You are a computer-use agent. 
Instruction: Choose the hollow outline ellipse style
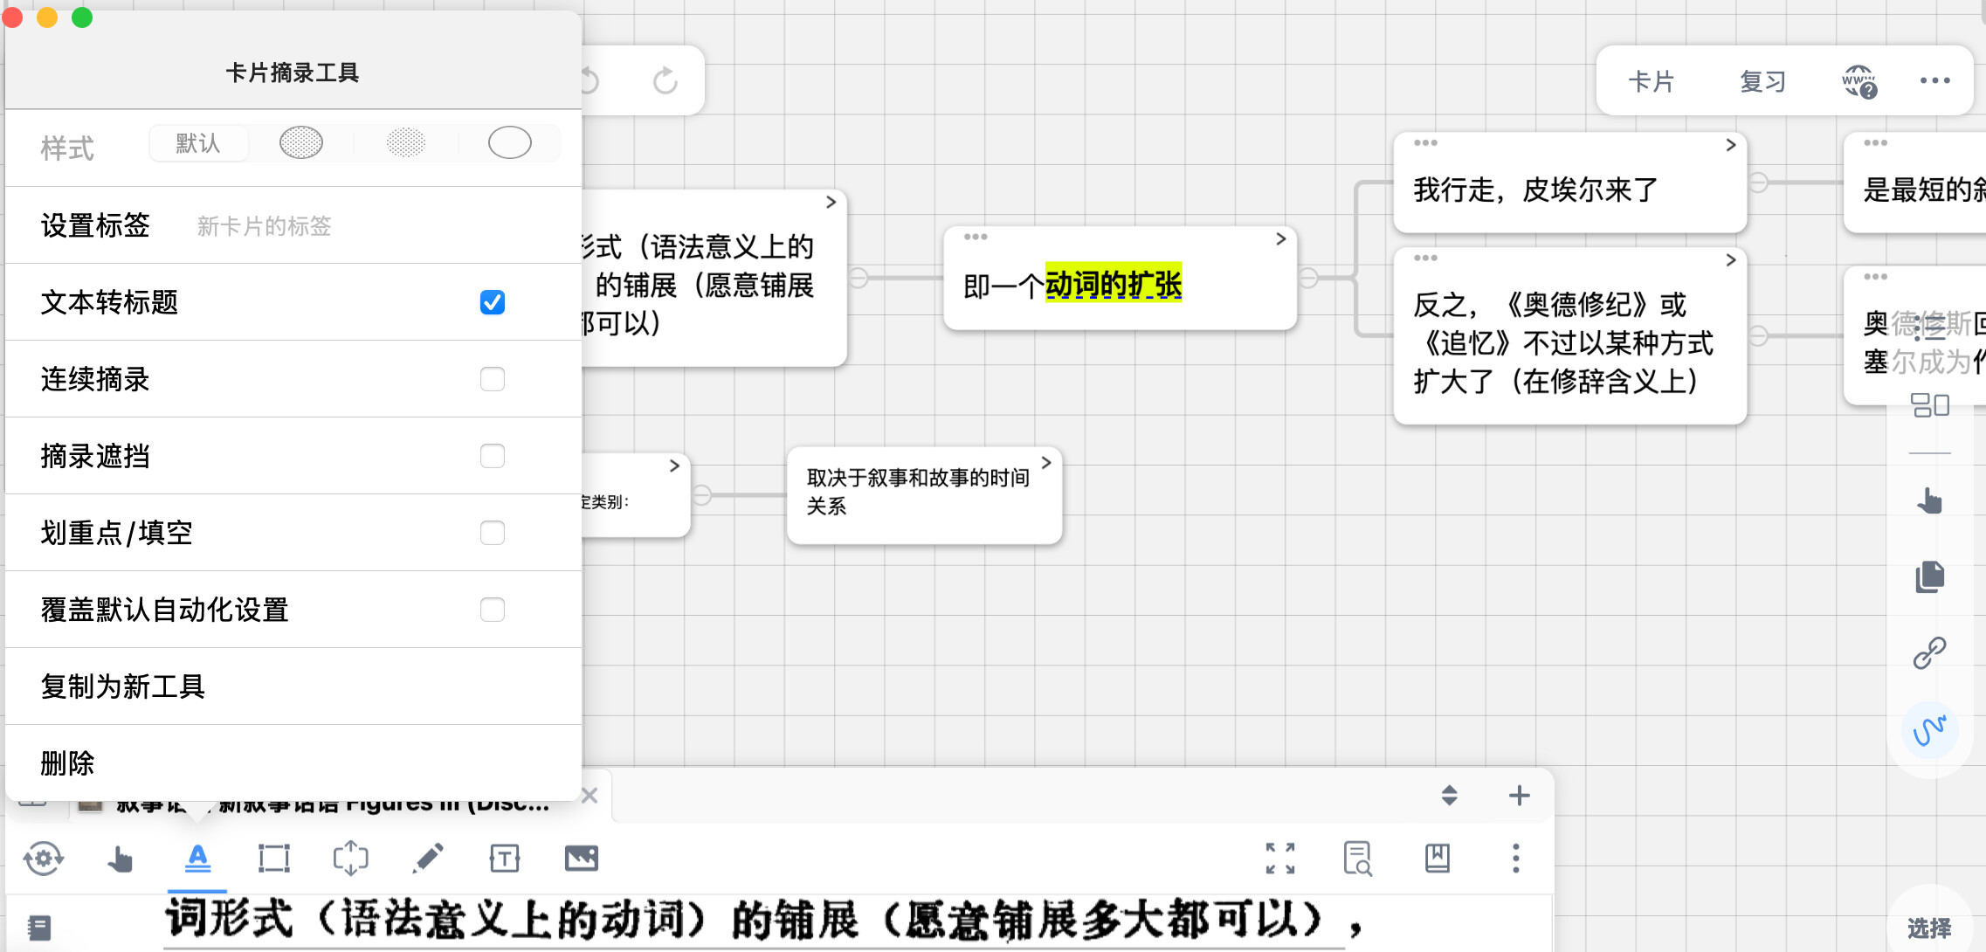(x=510, y=142)
